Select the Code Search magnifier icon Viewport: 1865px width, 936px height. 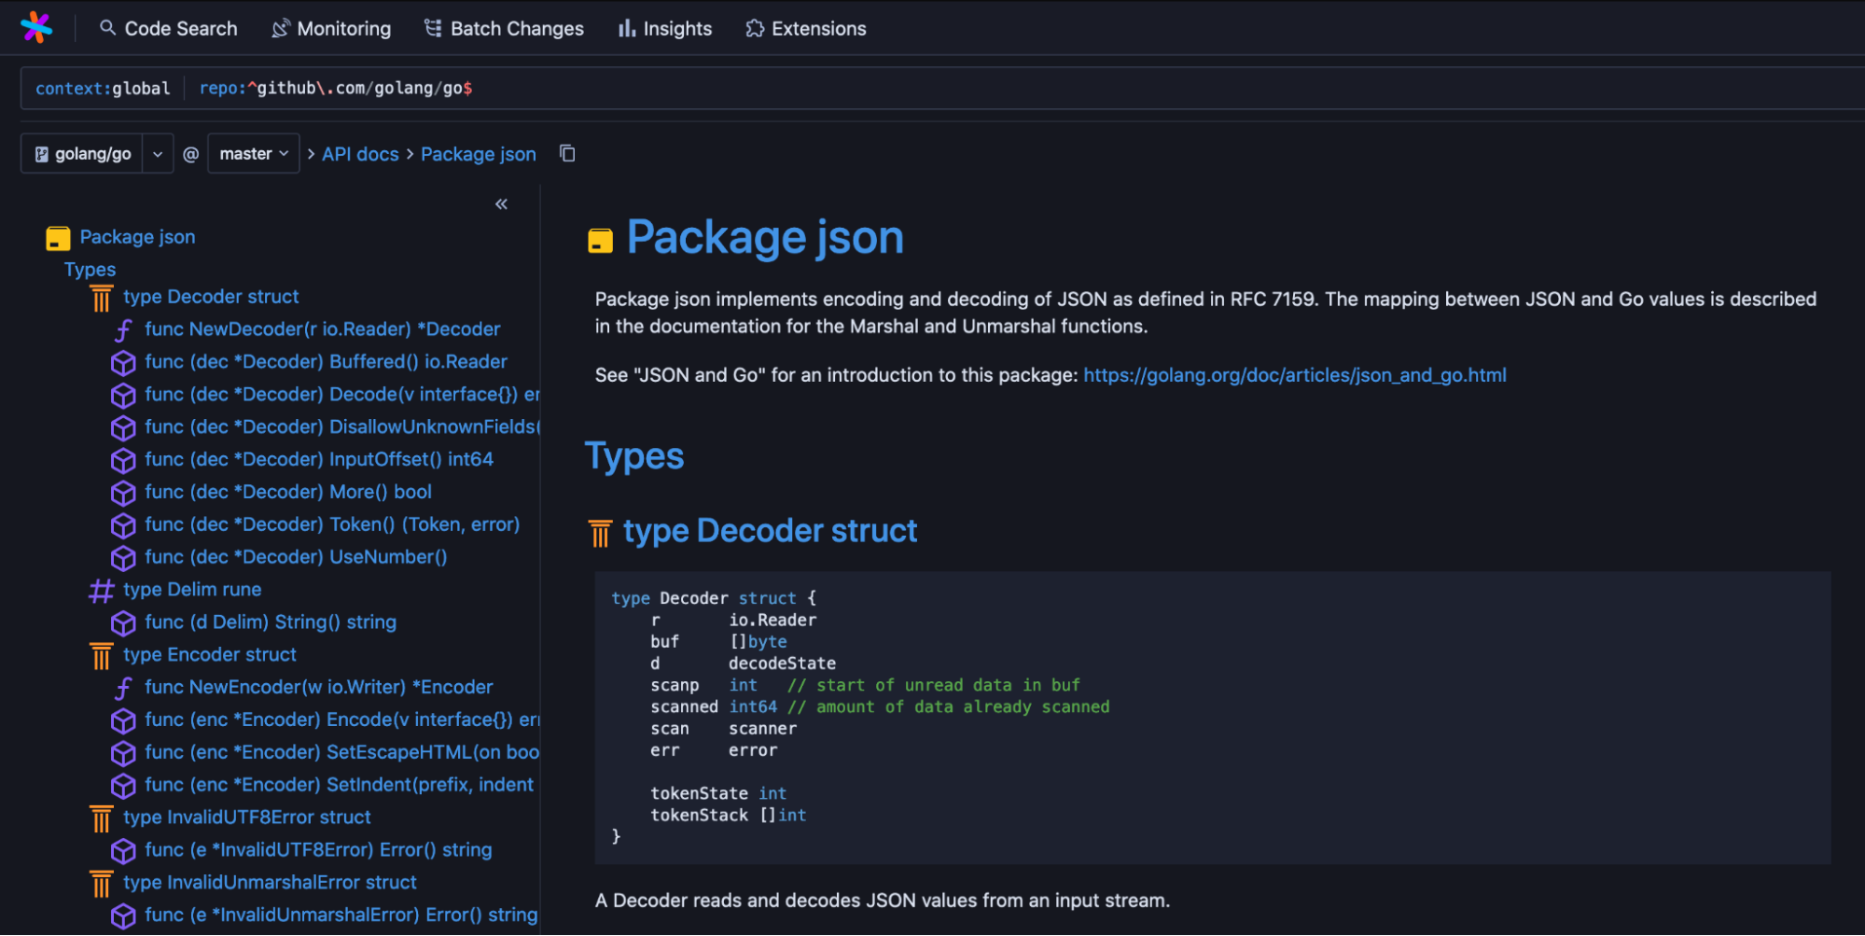tap(107, 28)
